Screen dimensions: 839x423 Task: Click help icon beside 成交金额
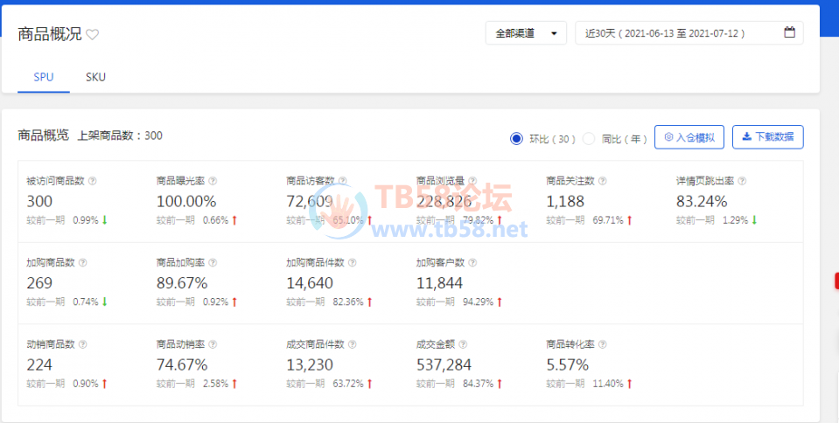click(463, 344)
